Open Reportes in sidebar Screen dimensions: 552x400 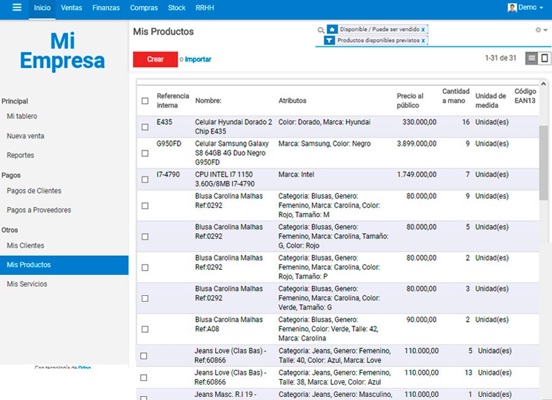20,155
